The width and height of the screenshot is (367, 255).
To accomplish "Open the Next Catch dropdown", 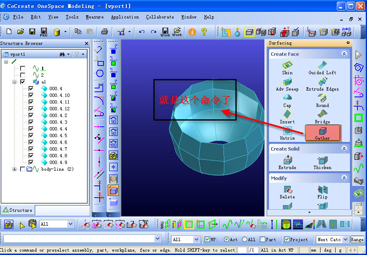I will click(346, 239).
